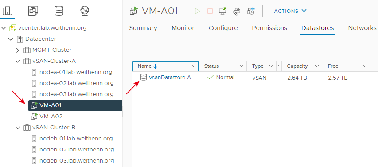
Task: Power on VM-A01 with the play icon
Action: (x=198, y=11)
